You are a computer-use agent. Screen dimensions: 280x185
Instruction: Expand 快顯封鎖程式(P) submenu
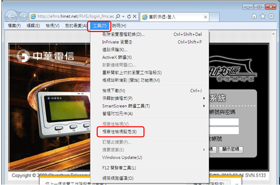tap(150, 98)
